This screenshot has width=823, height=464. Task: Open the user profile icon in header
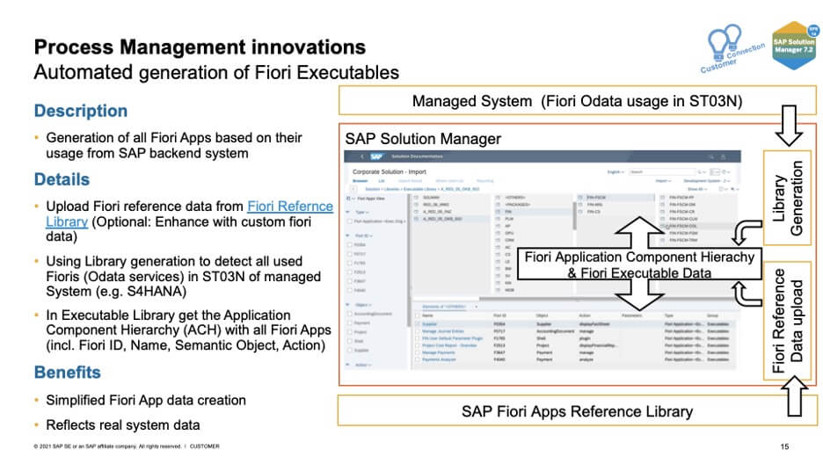click(724, 156)
